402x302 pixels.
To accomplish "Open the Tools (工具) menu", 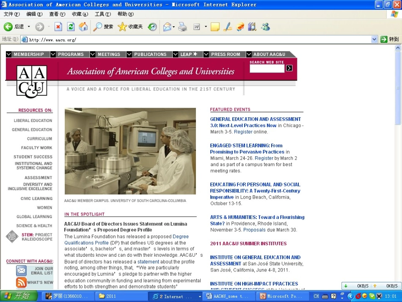I will point(103,14).
